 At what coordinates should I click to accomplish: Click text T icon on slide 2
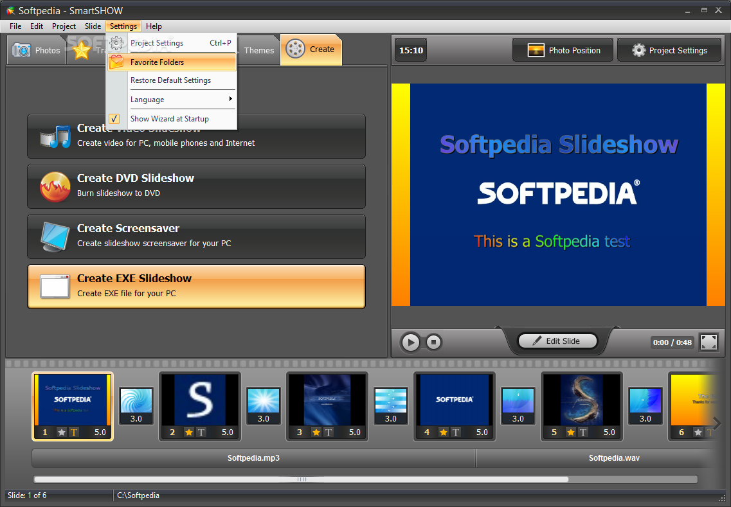coord(201,432)
